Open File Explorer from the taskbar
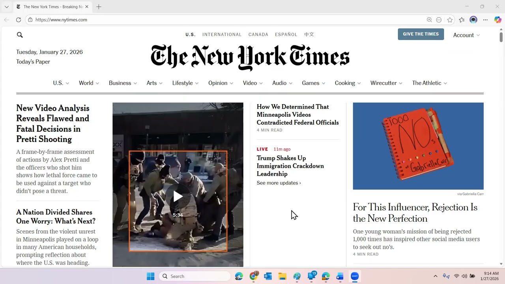The width and height of the screenshot is (505, 284). [x=282, y=277]
